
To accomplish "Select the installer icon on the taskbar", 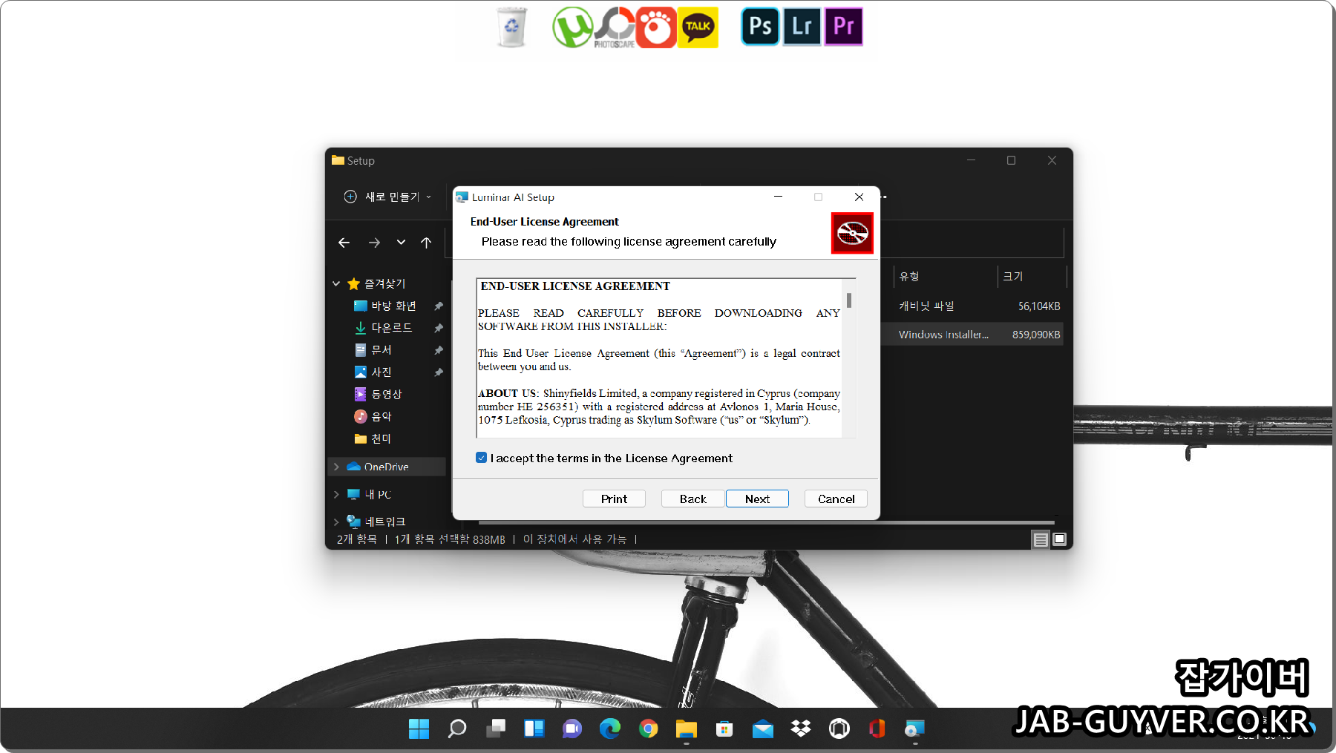I will [x=915, y=729].
